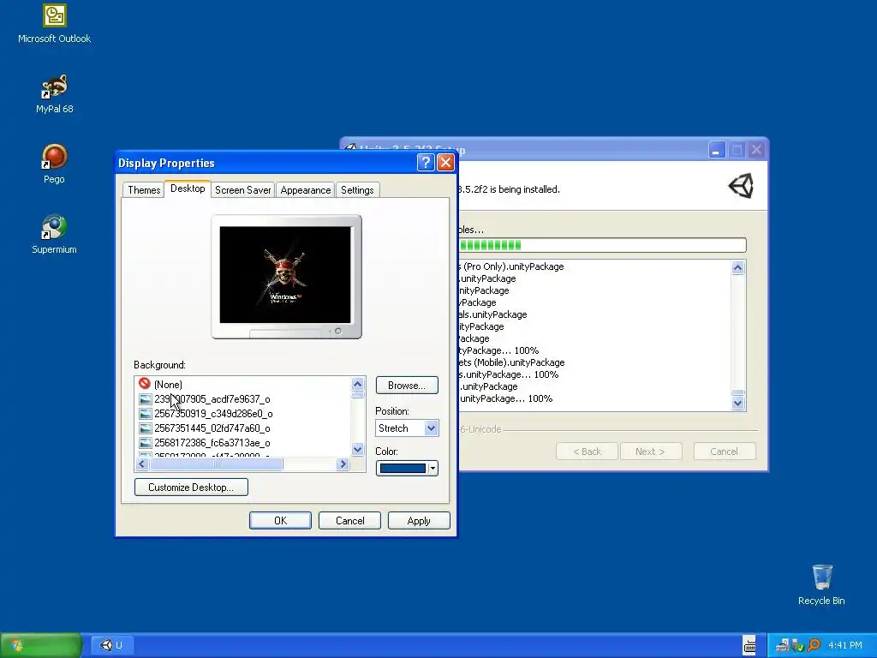Click the 's.unityPackage... 100%' log line
This screenshot has height=658, width=877.
pyautogui.click(x=509, y=374)
